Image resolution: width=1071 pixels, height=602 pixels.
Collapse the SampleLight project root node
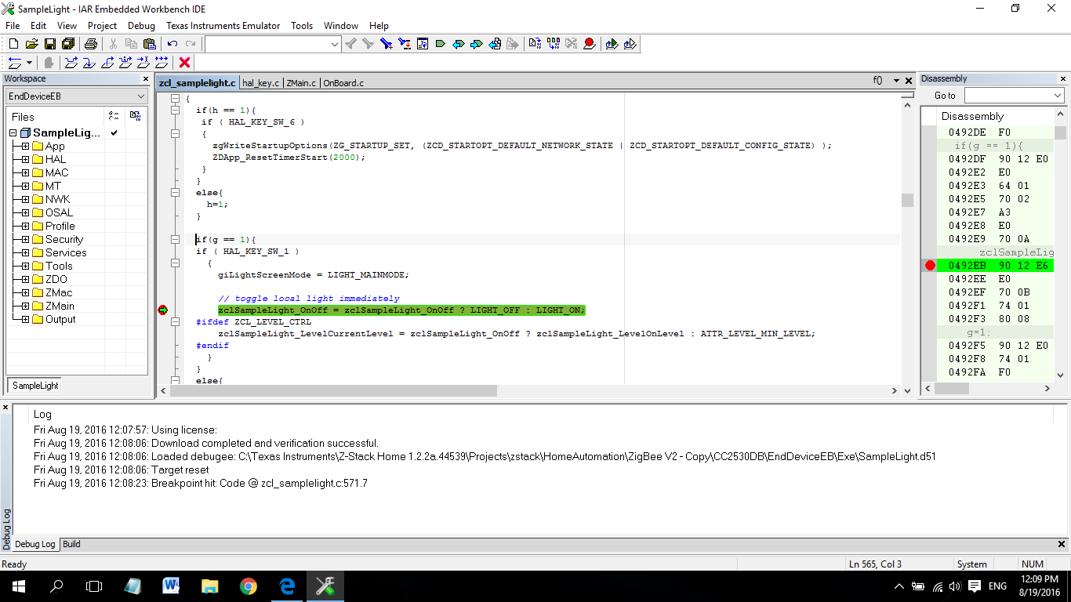tap(13, 133)
